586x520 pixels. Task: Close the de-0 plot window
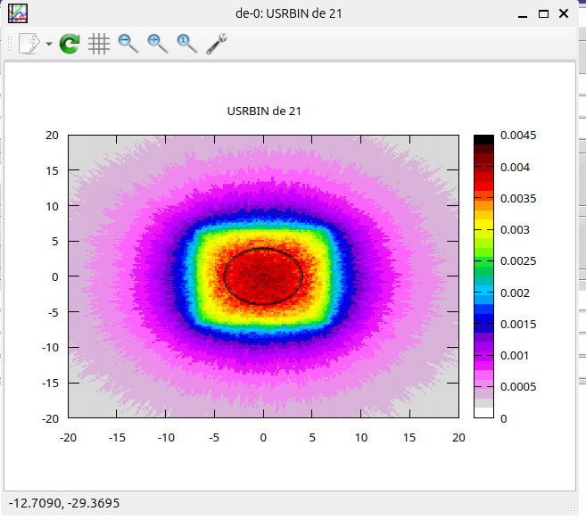(x=564, y=13)
